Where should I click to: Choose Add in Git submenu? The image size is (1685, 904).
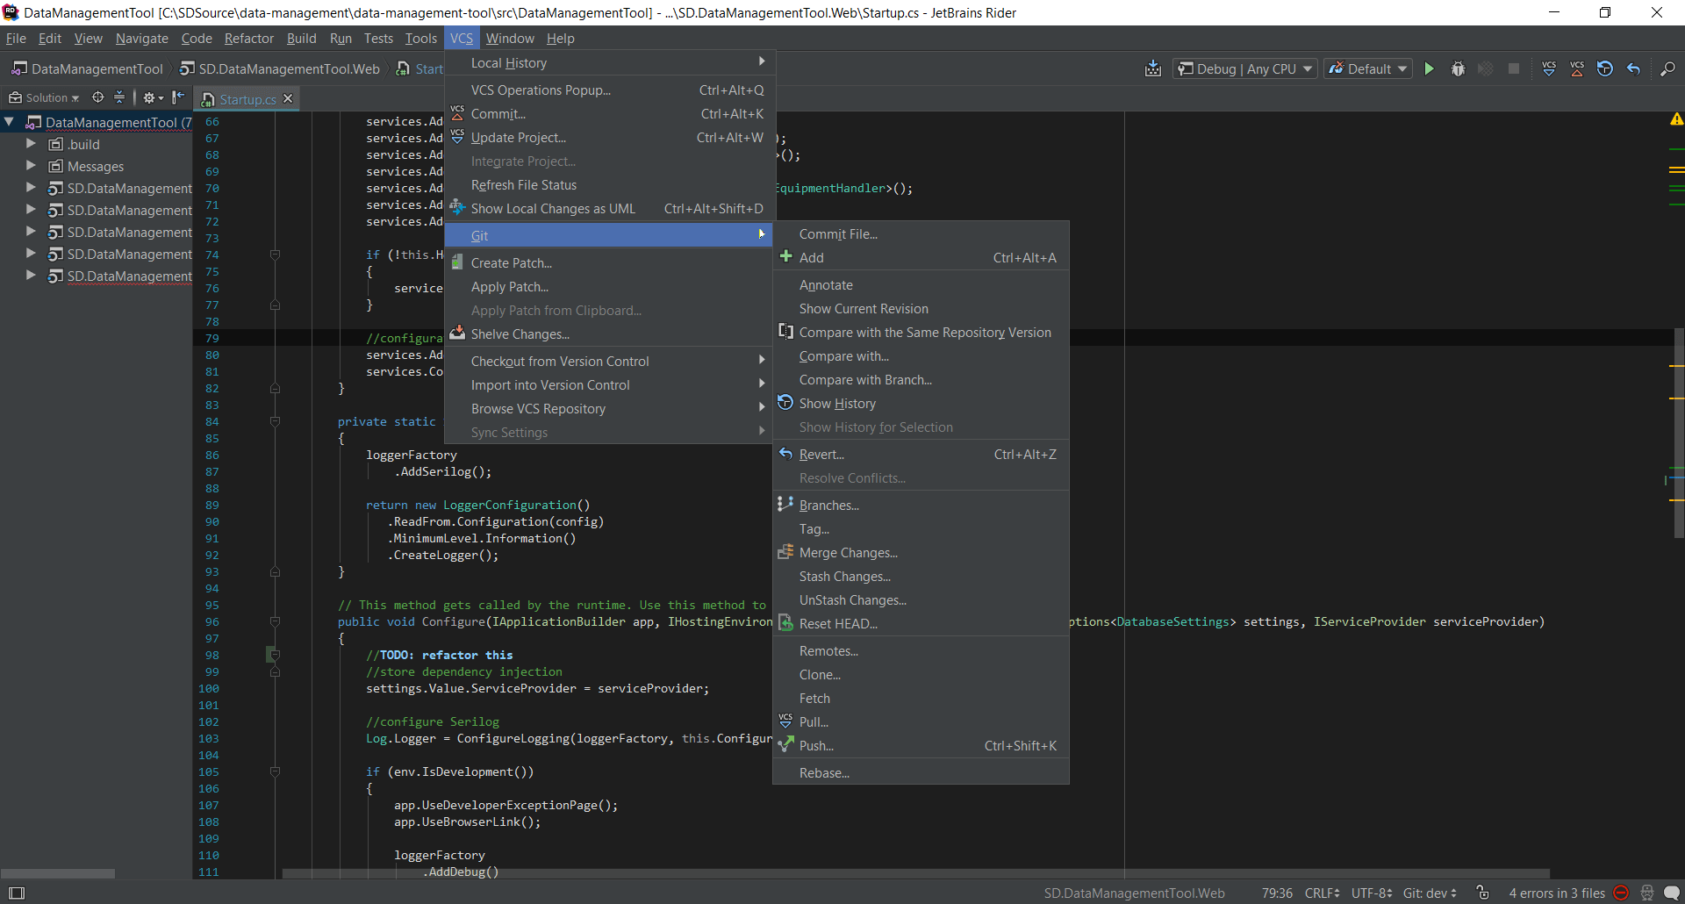coord(921,258)
